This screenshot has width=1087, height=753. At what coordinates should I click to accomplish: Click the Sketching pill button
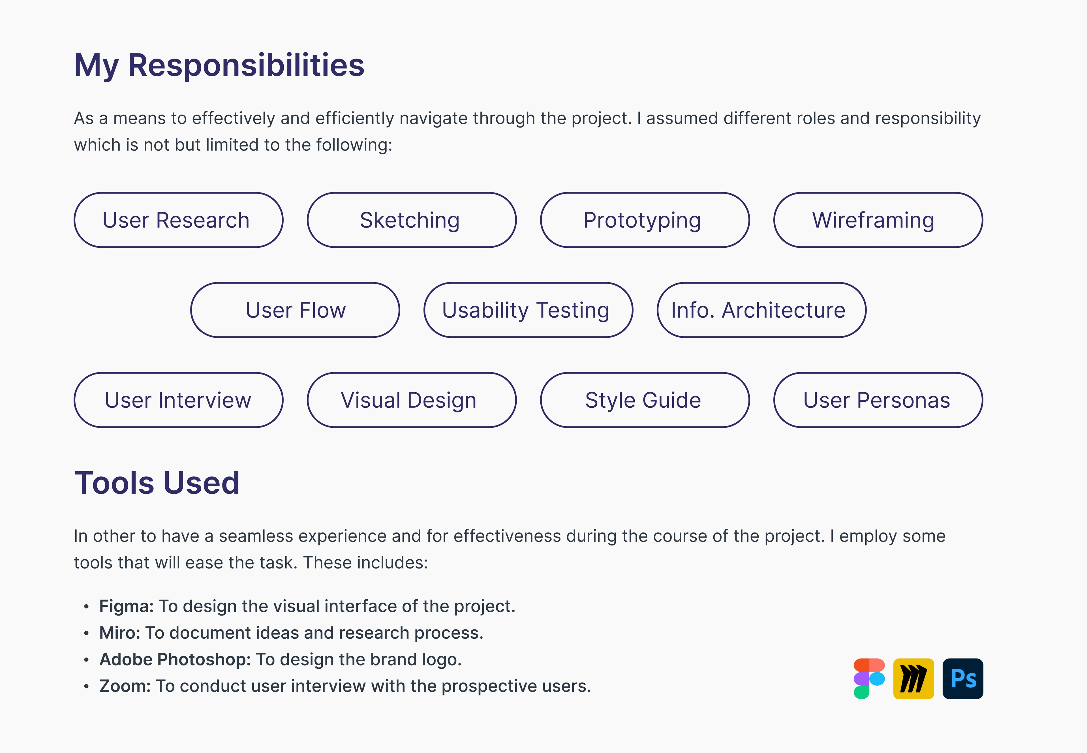(411, 220)
